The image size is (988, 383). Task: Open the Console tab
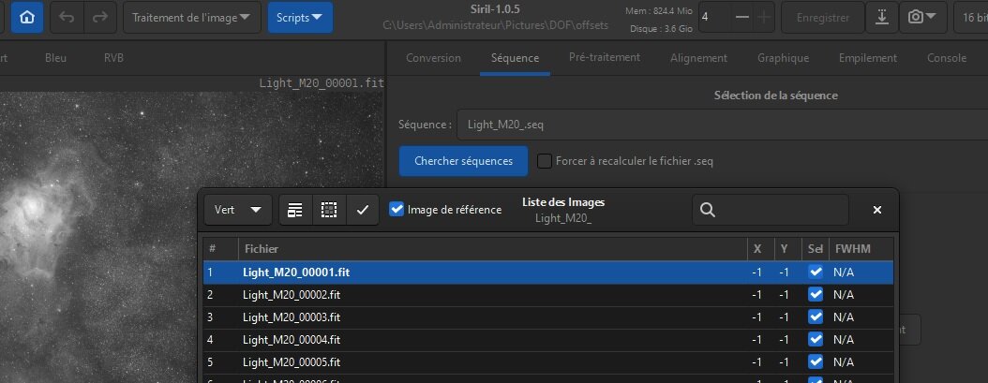point(947,58)
